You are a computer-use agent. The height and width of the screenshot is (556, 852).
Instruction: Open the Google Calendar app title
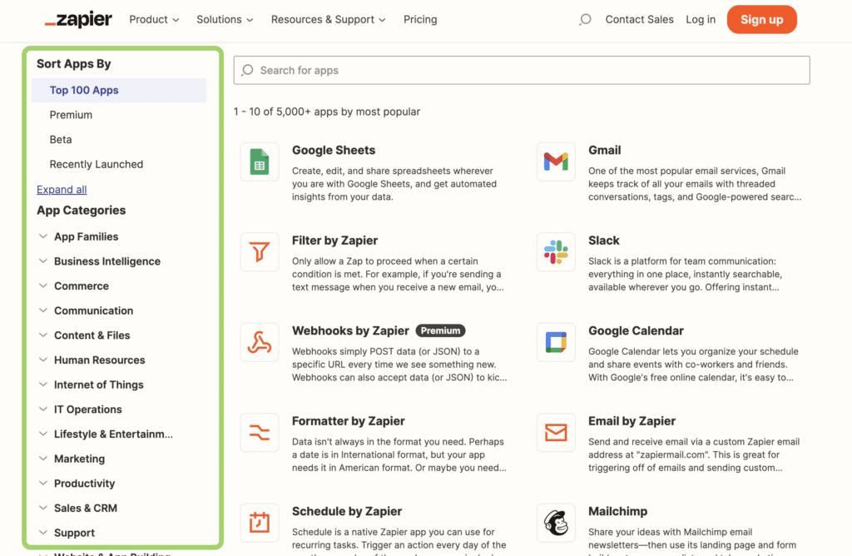click(636, 330)
